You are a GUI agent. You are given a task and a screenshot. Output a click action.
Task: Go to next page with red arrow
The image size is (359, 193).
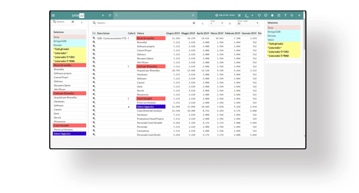(230, 24)
